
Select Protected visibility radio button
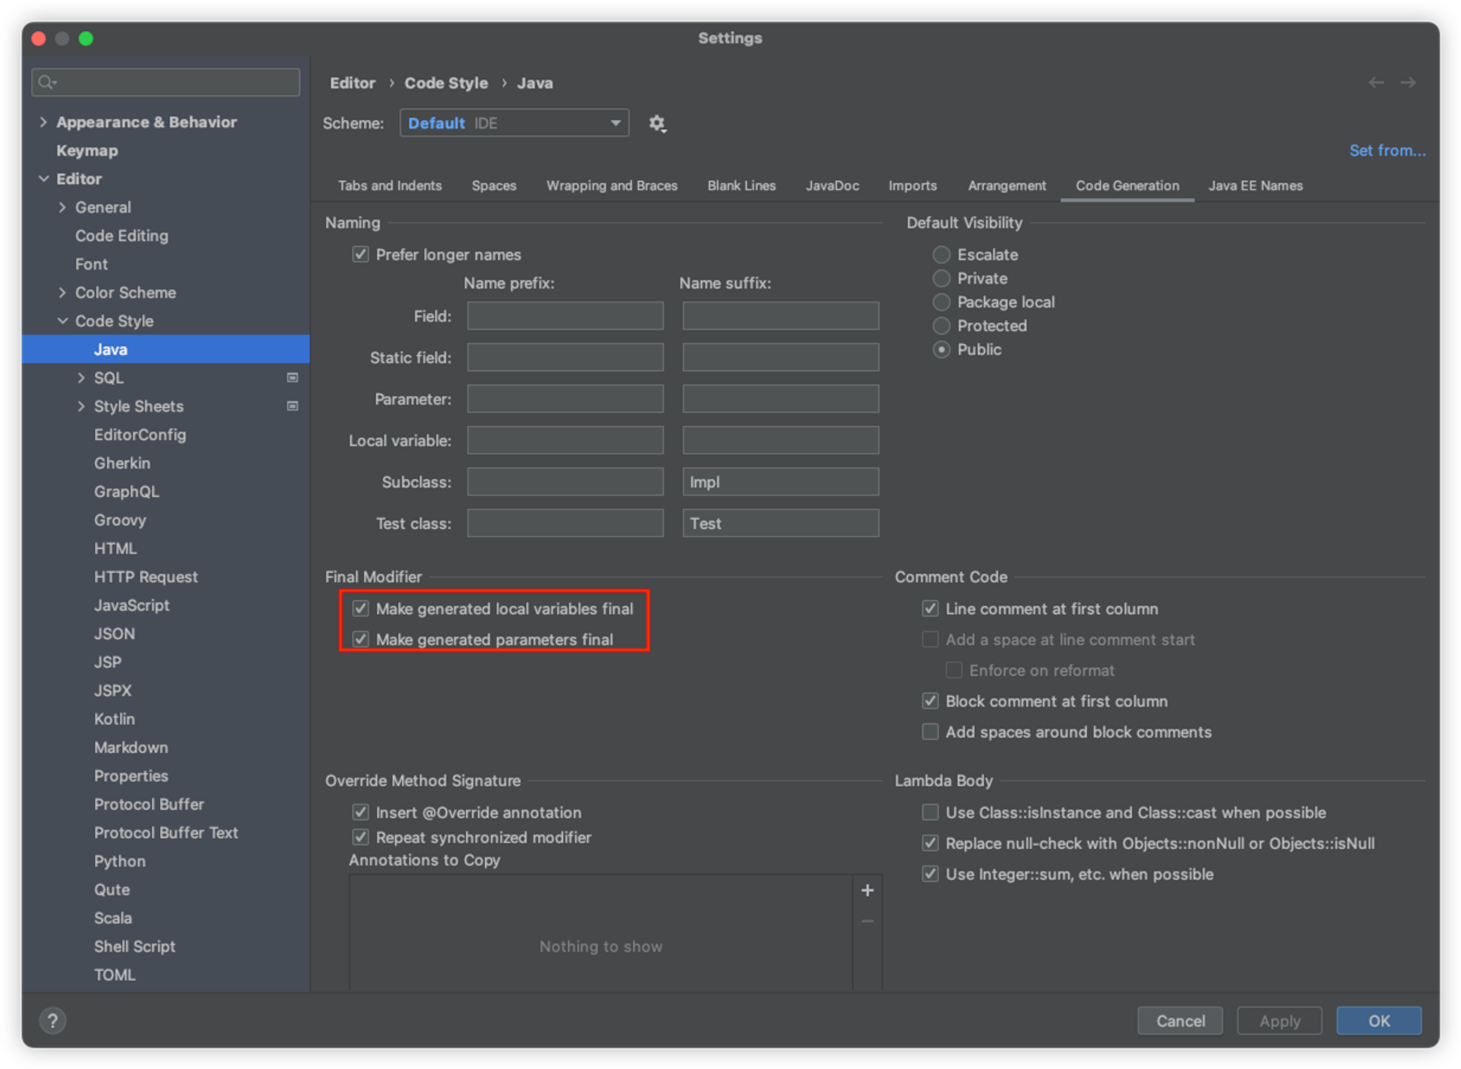pyautogui.click(x=942, y=326)
